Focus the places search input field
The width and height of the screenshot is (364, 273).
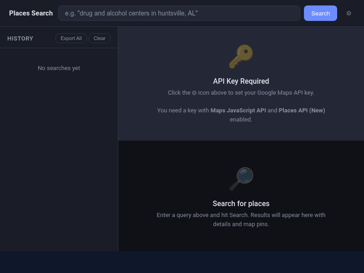[x=179, y=13]
